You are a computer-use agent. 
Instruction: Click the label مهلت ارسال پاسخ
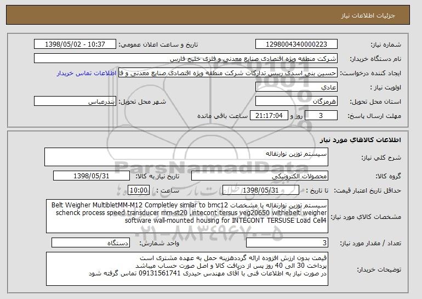(x=374, y=116)
